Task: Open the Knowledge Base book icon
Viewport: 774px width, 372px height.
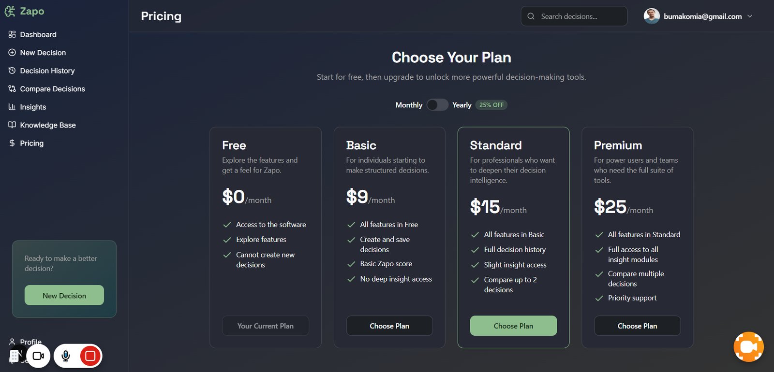Action: 12,125
